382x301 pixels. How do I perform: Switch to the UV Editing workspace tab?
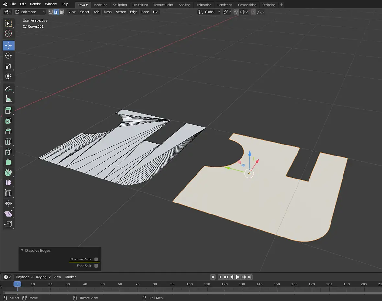[140, 5]
